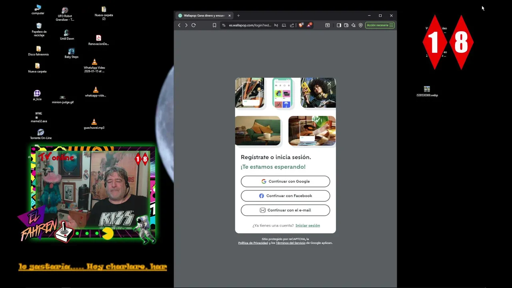Click the woman with headphones image

point(318,93)
